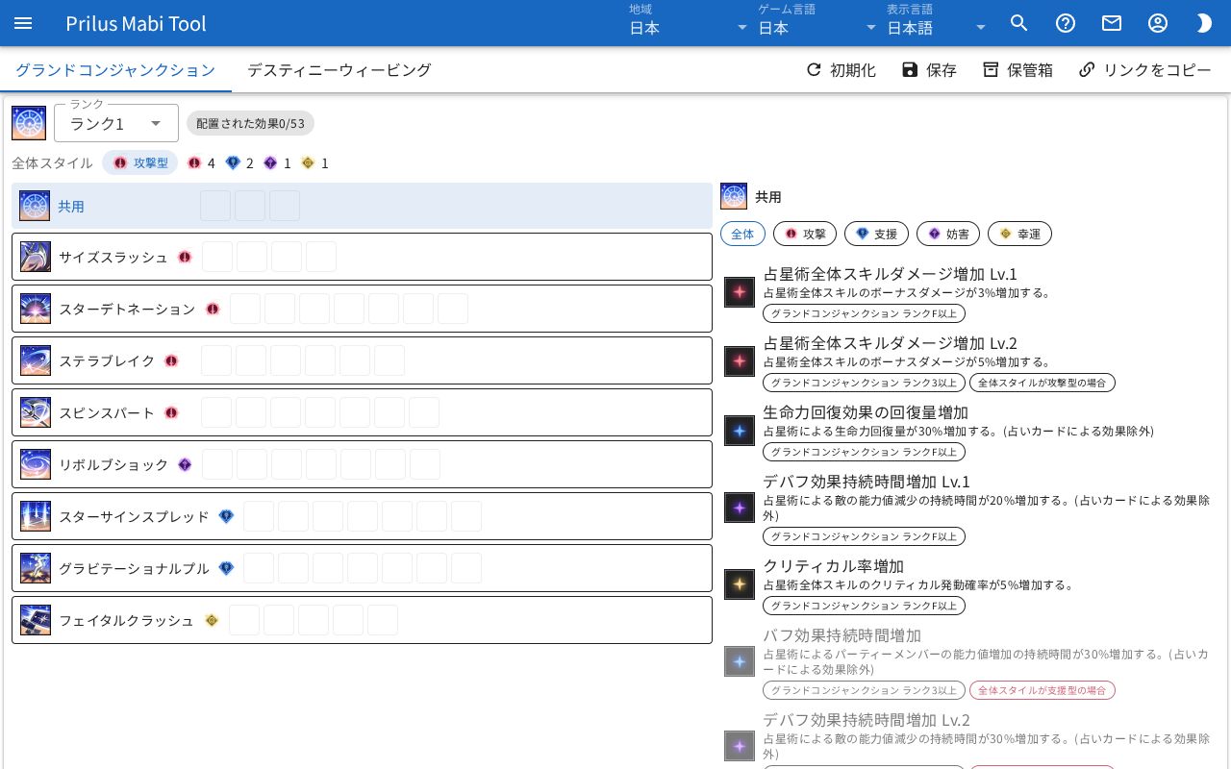Toggle dark mode moon icon
This screenshot has height=769, width=1231.
[1204, 23]
